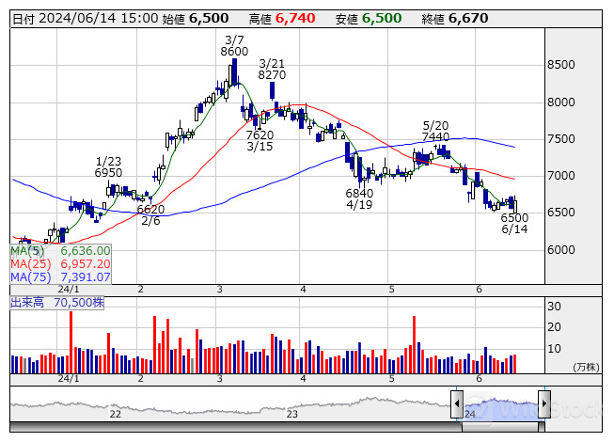
Task: Click the 3/21 8270 high annotation
Action: (272, 68)
